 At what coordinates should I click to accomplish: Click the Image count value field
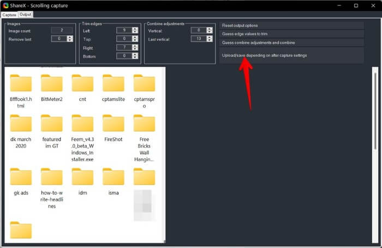[62, 30]
